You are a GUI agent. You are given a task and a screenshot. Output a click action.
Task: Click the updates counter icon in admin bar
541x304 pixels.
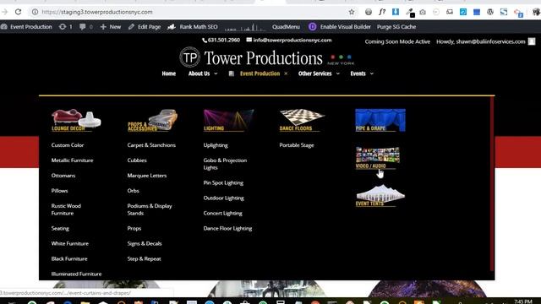62,26
